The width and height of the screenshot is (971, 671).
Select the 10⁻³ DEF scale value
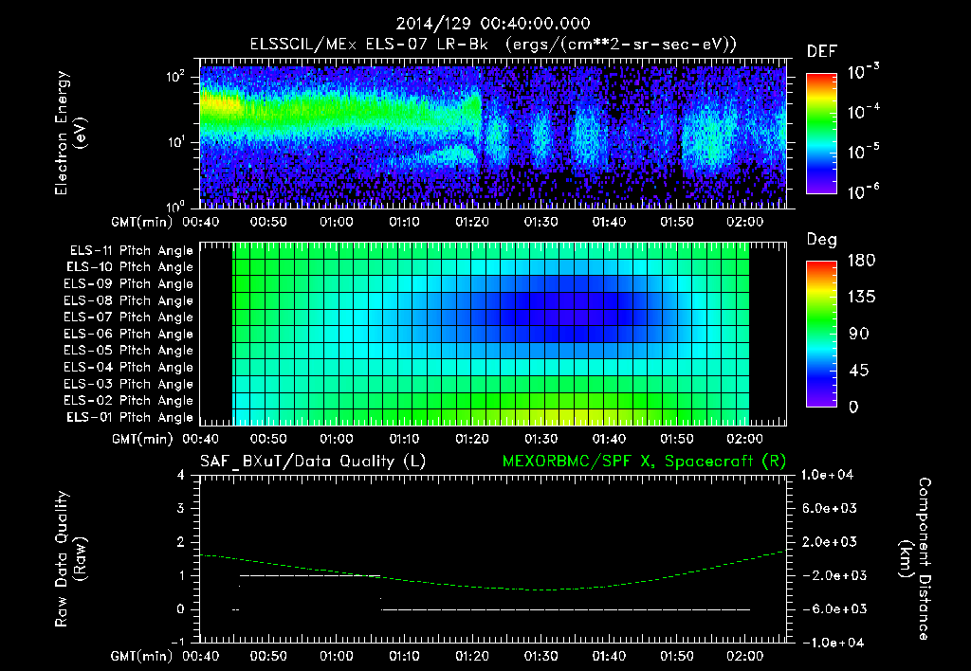pos(863,72)
